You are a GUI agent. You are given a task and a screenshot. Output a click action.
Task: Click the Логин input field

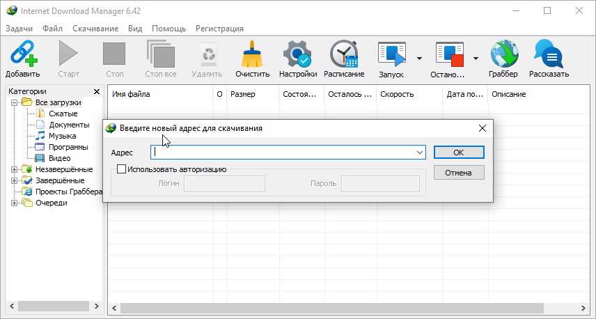pos(224,184)
